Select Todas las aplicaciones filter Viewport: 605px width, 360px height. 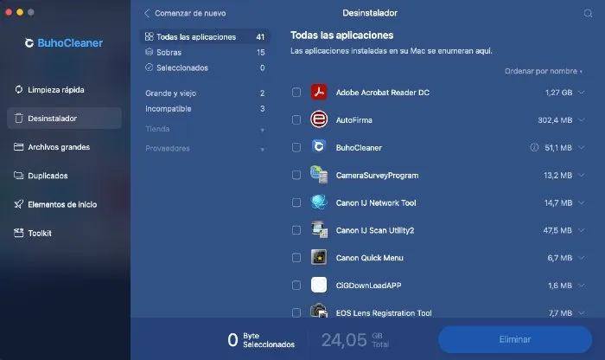coord(205,36)
